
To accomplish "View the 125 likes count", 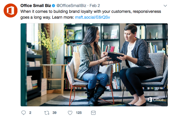I will tap(79, 113).
